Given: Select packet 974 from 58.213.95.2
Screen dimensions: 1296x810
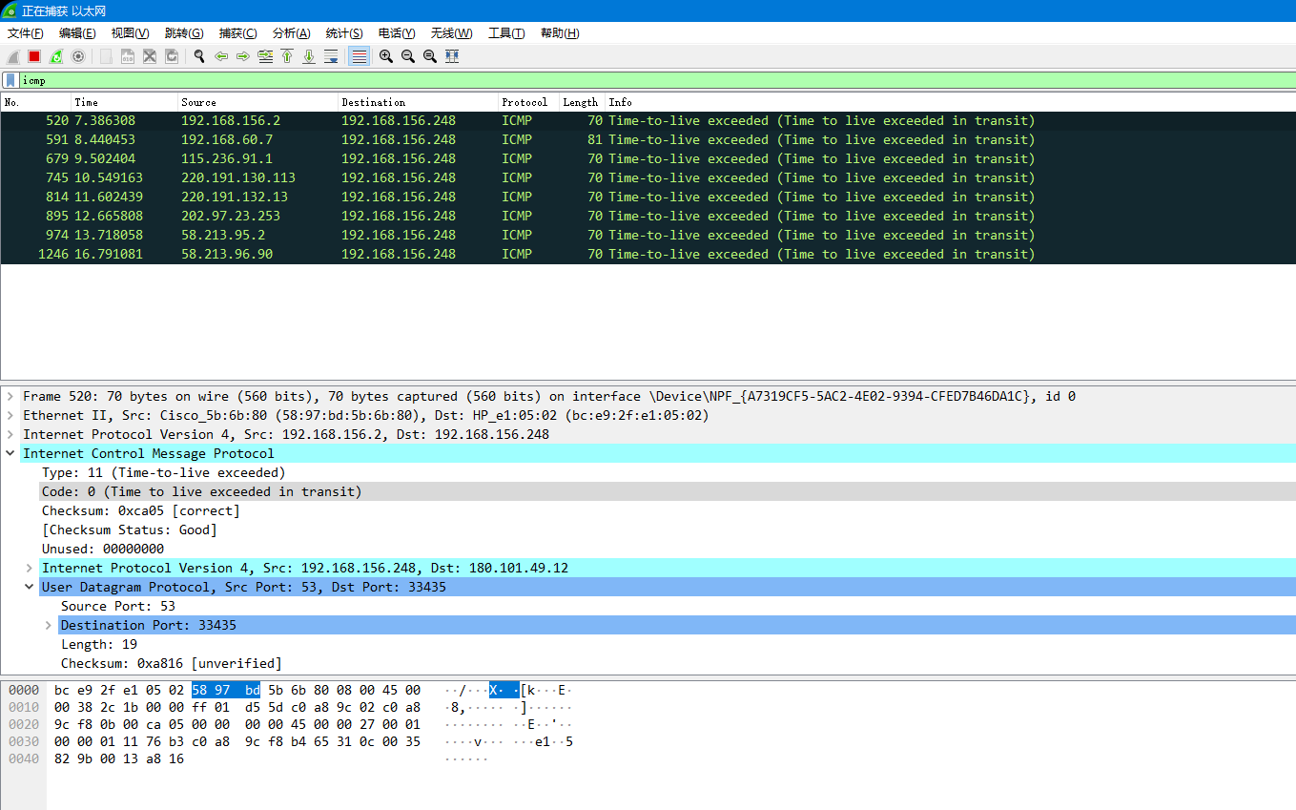Looking at the screenshot, I should click(648, 235).
